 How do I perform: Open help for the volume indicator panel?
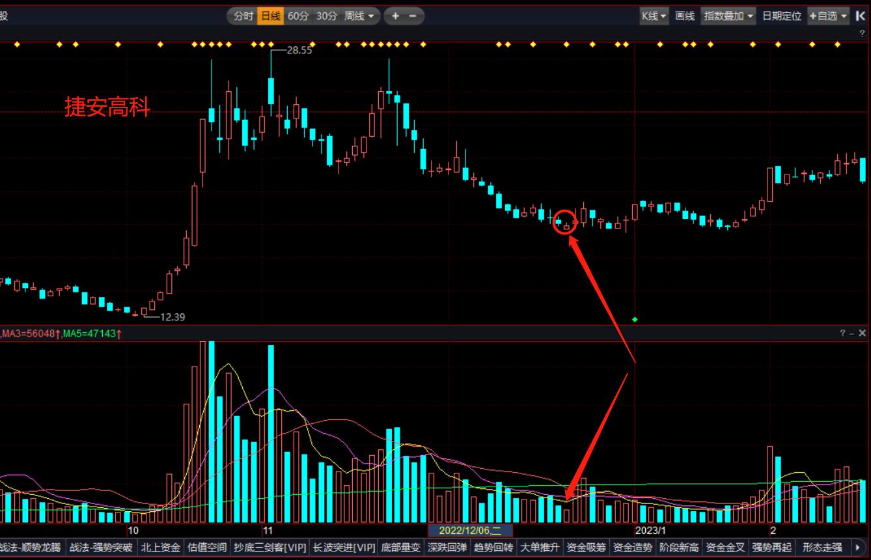843,333
